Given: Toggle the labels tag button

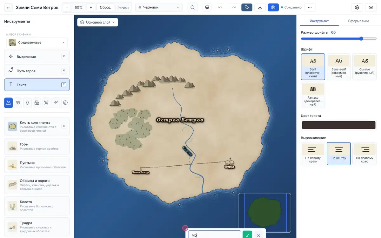Looking at the screenshot, I should click(247, 7).
